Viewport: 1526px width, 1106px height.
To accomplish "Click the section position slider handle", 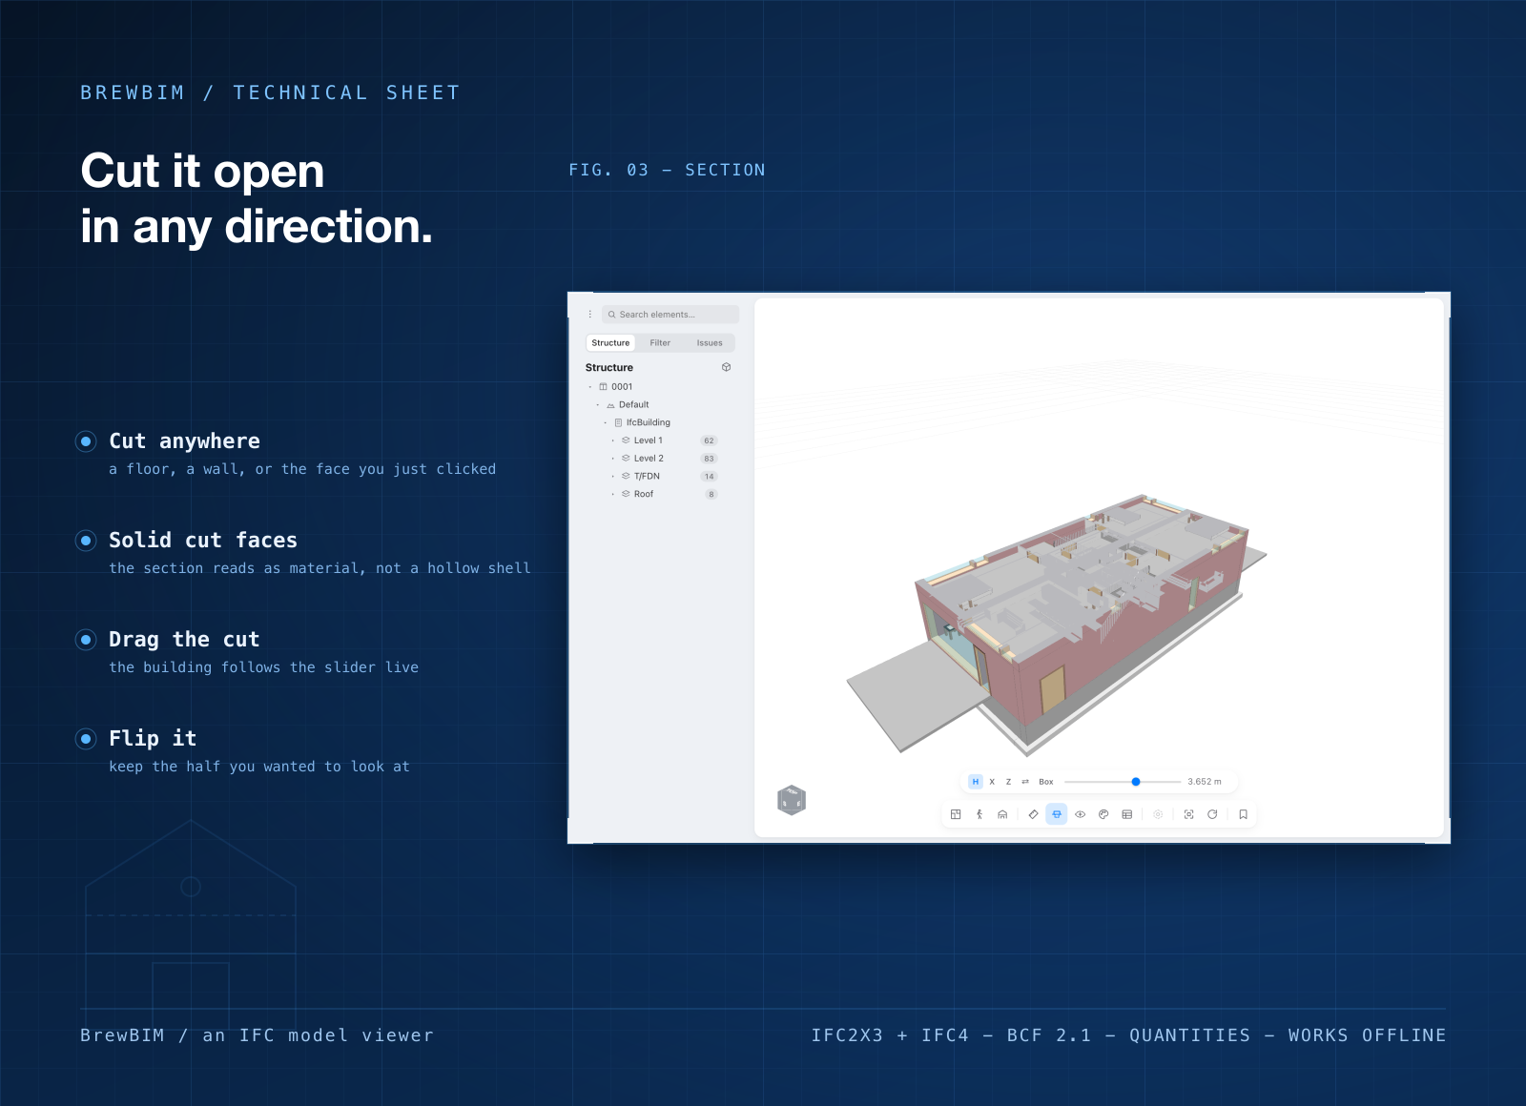I will [1136, 782].
